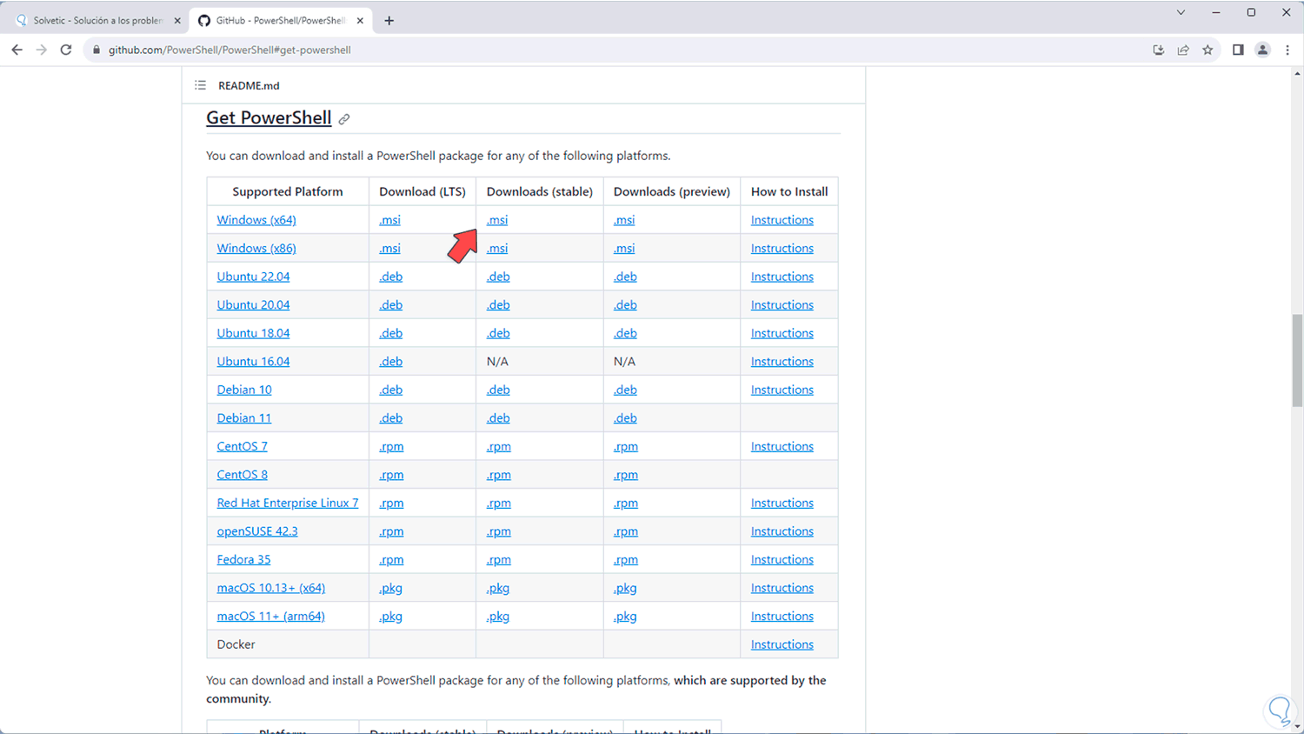Open Instructions for Red Hat Enterprise Linux 7
This screenshot has width=1304, height=734.
[782, 503]
